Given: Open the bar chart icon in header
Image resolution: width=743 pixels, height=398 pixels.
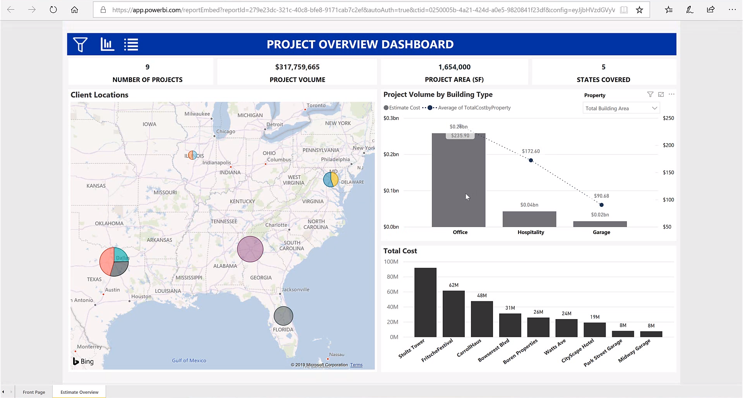Looking at the screenshot, I should 107,44.
